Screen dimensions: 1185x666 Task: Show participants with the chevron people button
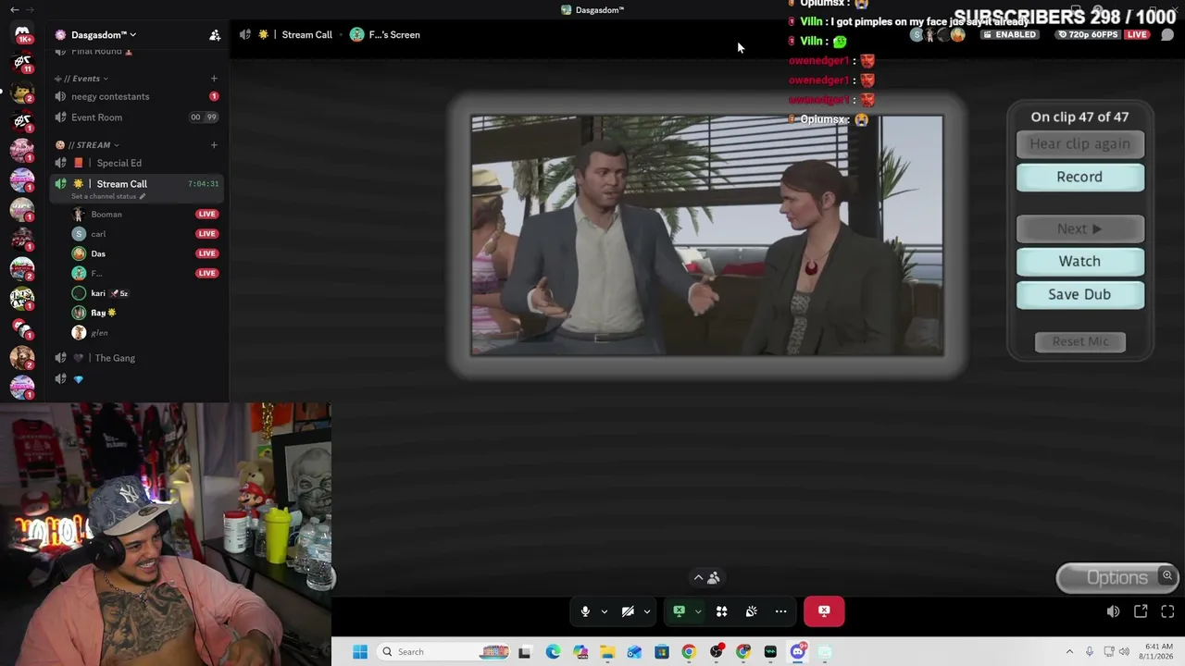(707, 577)
